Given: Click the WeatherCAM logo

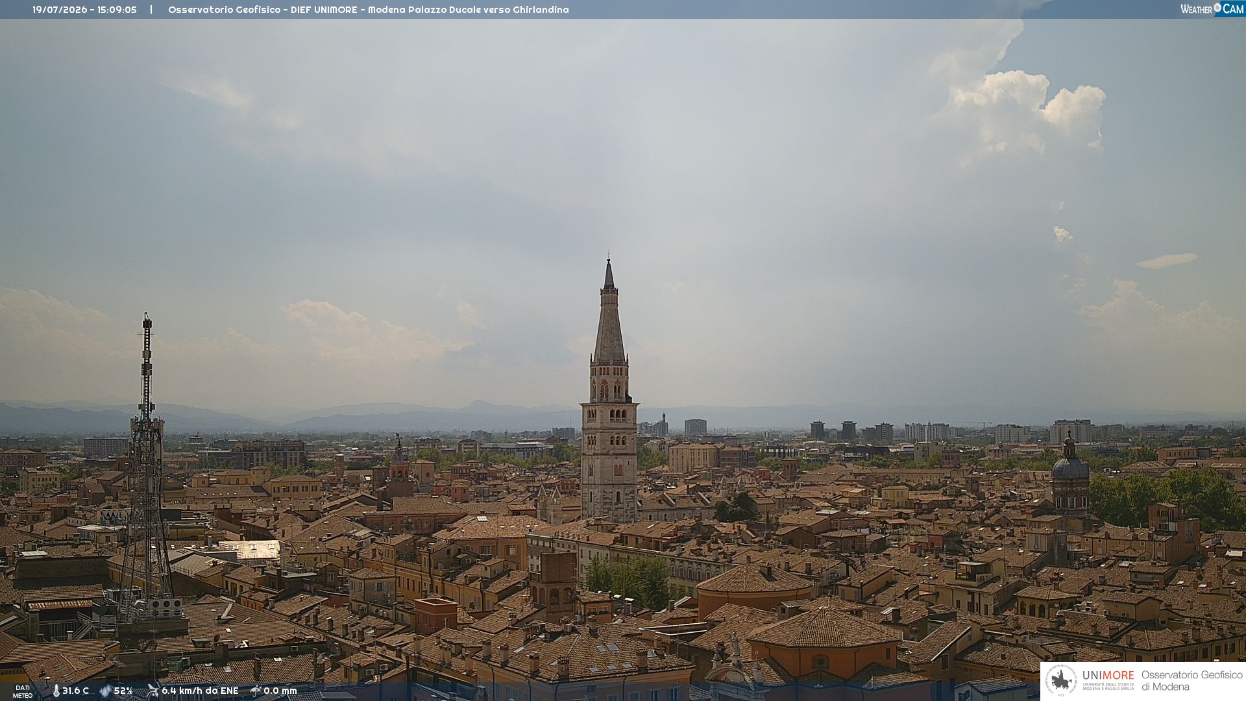Looking at the screenshot, I should (1212, 8).
